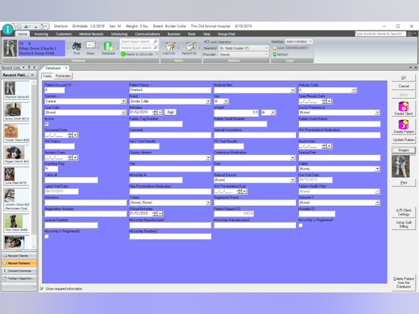Viewport: 419px width, 314px height.
Task: Open the Sex dropdown
Action: [x=226, y=101]
